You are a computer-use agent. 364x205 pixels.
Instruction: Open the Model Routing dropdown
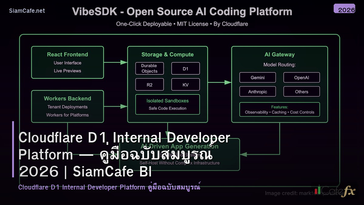279,65
